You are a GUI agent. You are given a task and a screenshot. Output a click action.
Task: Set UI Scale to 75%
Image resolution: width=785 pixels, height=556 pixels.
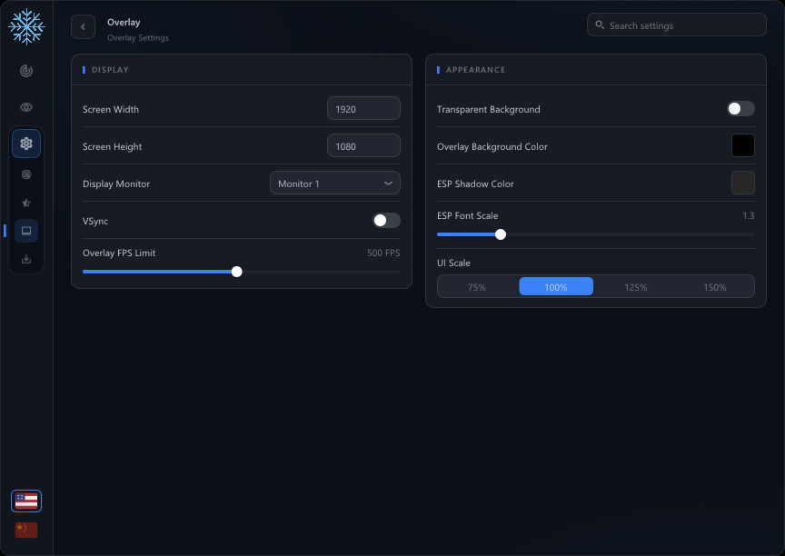(477, 287)
